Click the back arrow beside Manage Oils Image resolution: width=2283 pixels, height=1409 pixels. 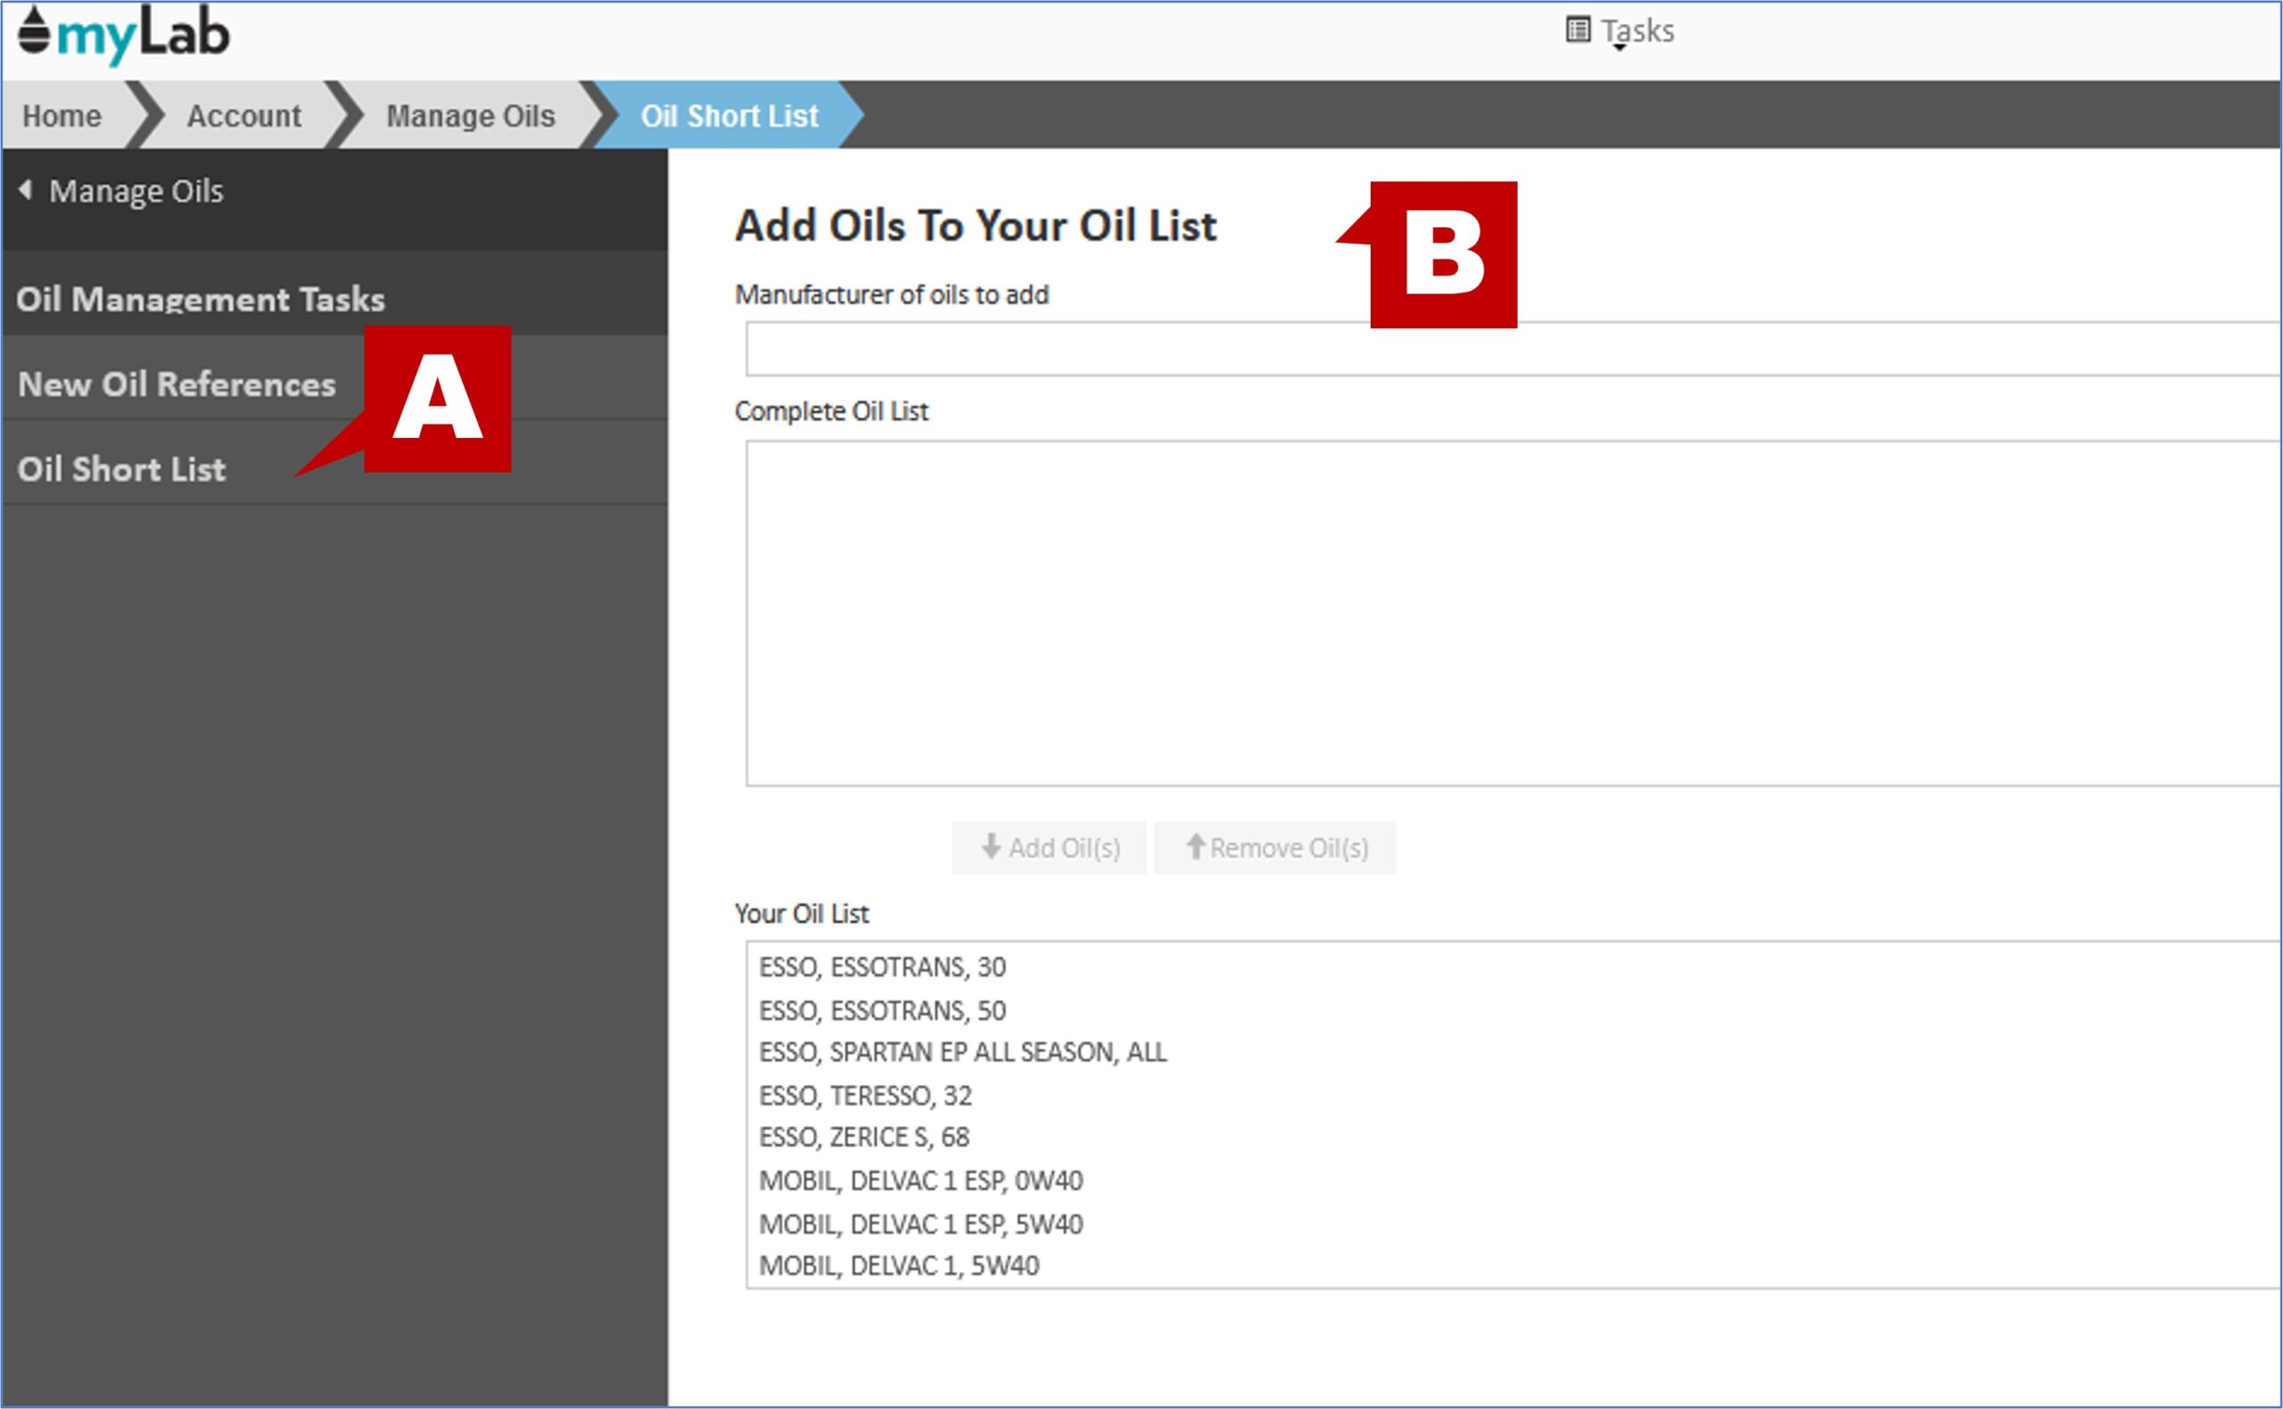(x=25, y=190)
